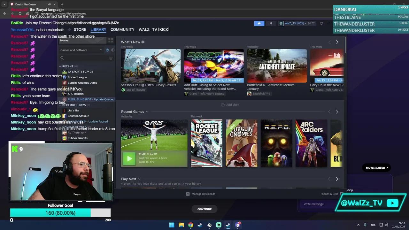The image size is (409, 230).
Task: Click the Sea of Thieves game tag
Action: click(x=133, y=90)
